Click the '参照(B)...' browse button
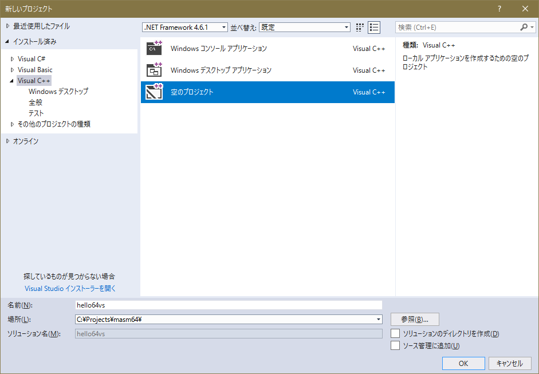The height and width of the screenshot is (374, 539). (415, 320)
